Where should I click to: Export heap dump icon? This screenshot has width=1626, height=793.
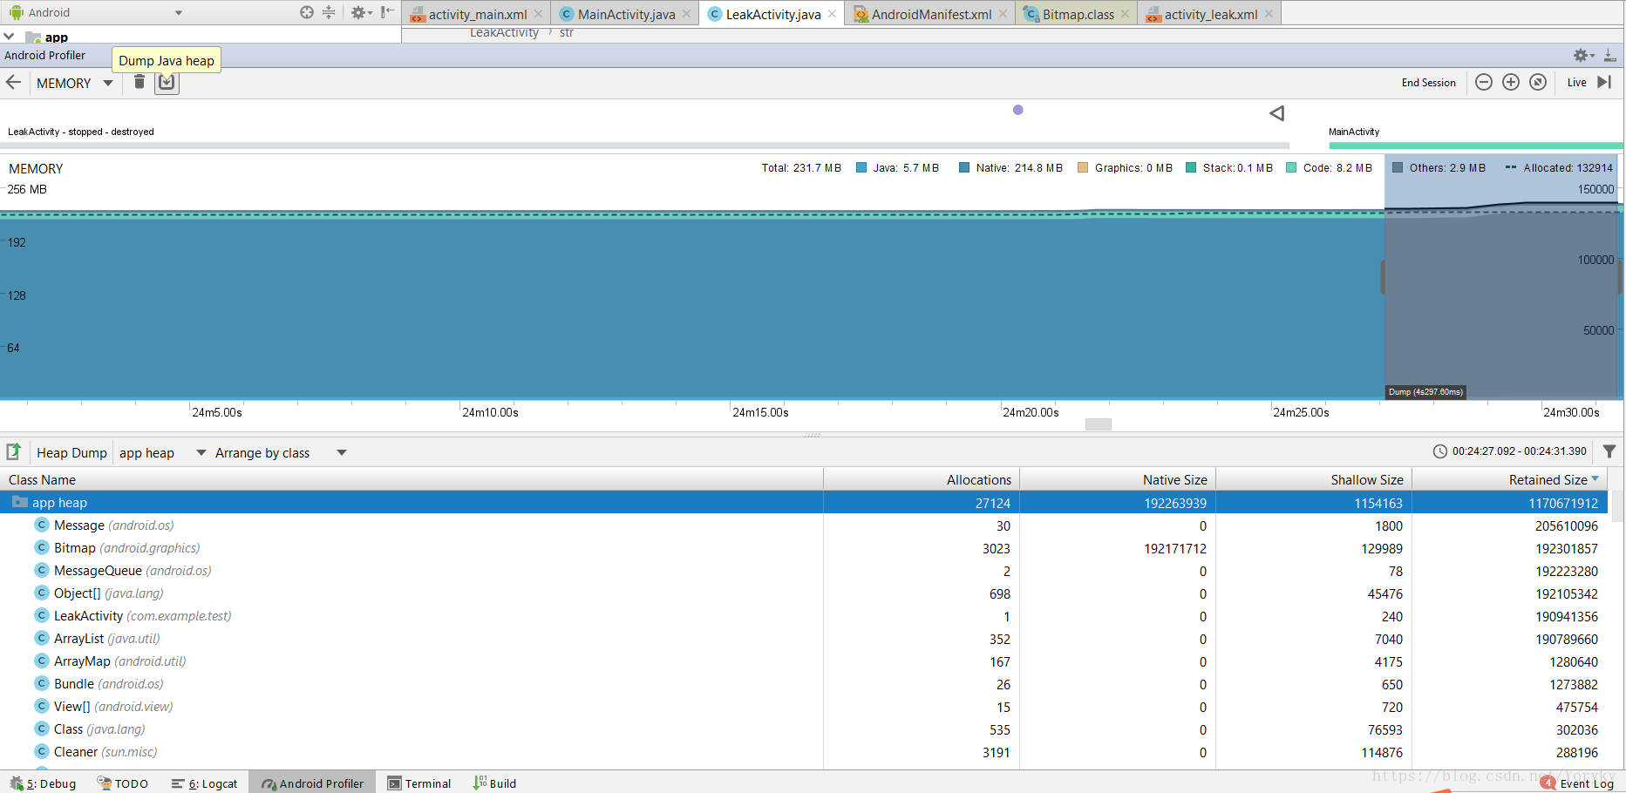pyautogui.click(x=14, y=451)
